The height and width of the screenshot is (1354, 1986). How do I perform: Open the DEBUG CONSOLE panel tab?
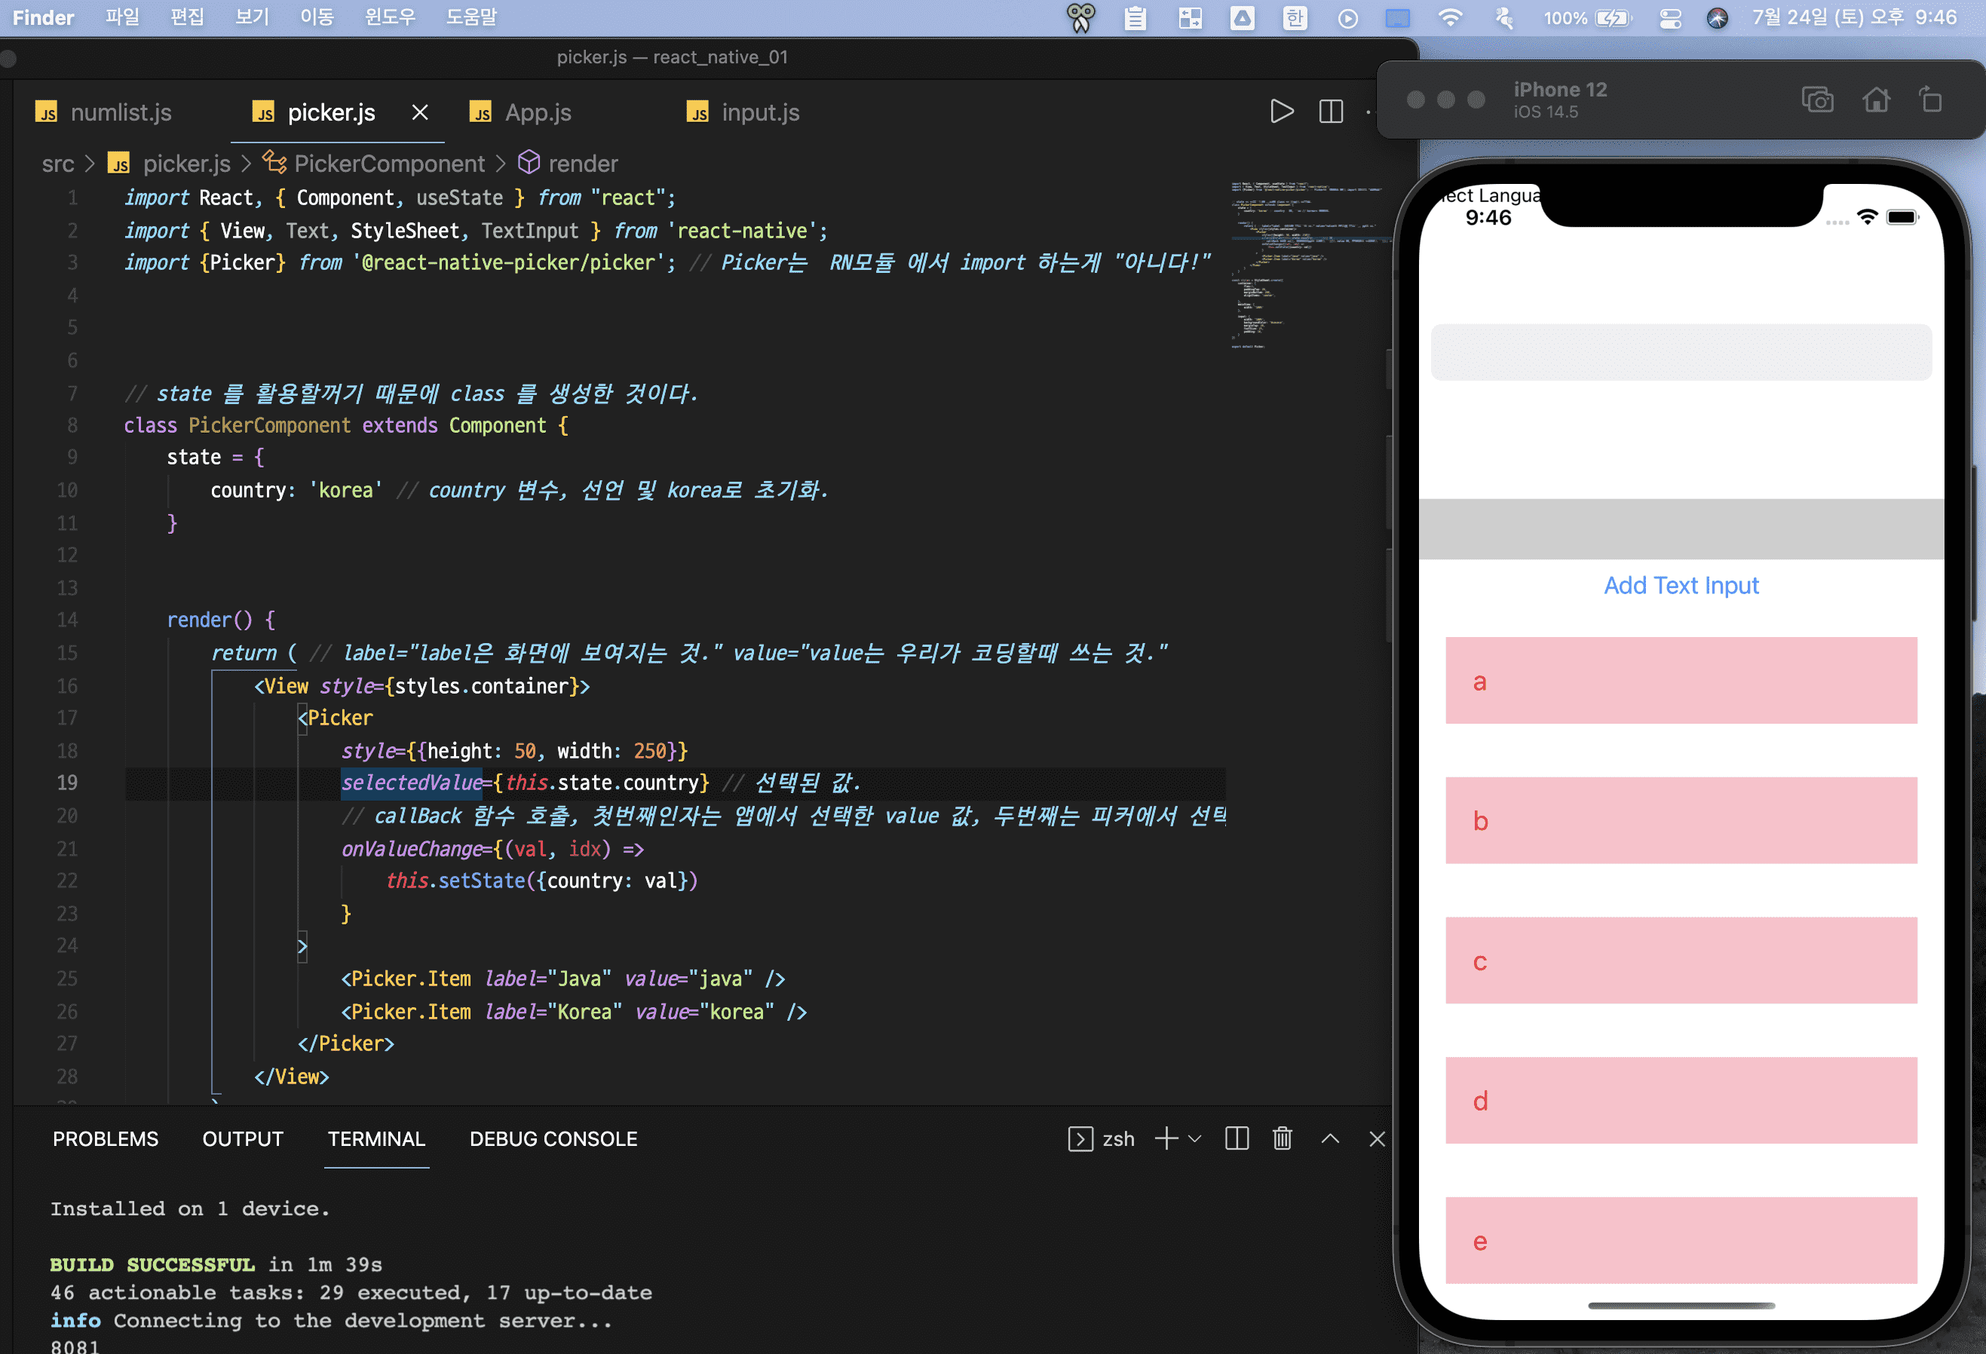[x=553, y=1138]
